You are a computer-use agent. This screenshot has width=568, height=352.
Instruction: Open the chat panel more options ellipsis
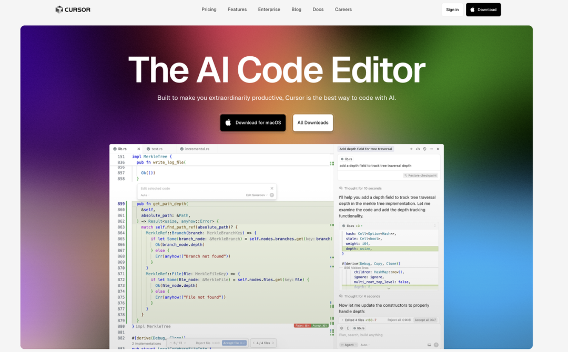[431, 149]
